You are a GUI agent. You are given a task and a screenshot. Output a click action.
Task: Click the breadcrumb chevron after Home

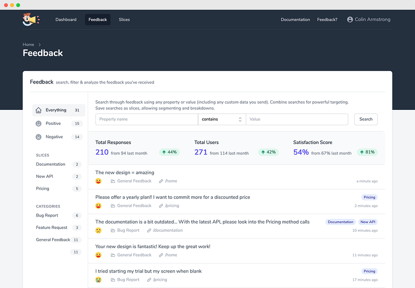click(40, 45)
